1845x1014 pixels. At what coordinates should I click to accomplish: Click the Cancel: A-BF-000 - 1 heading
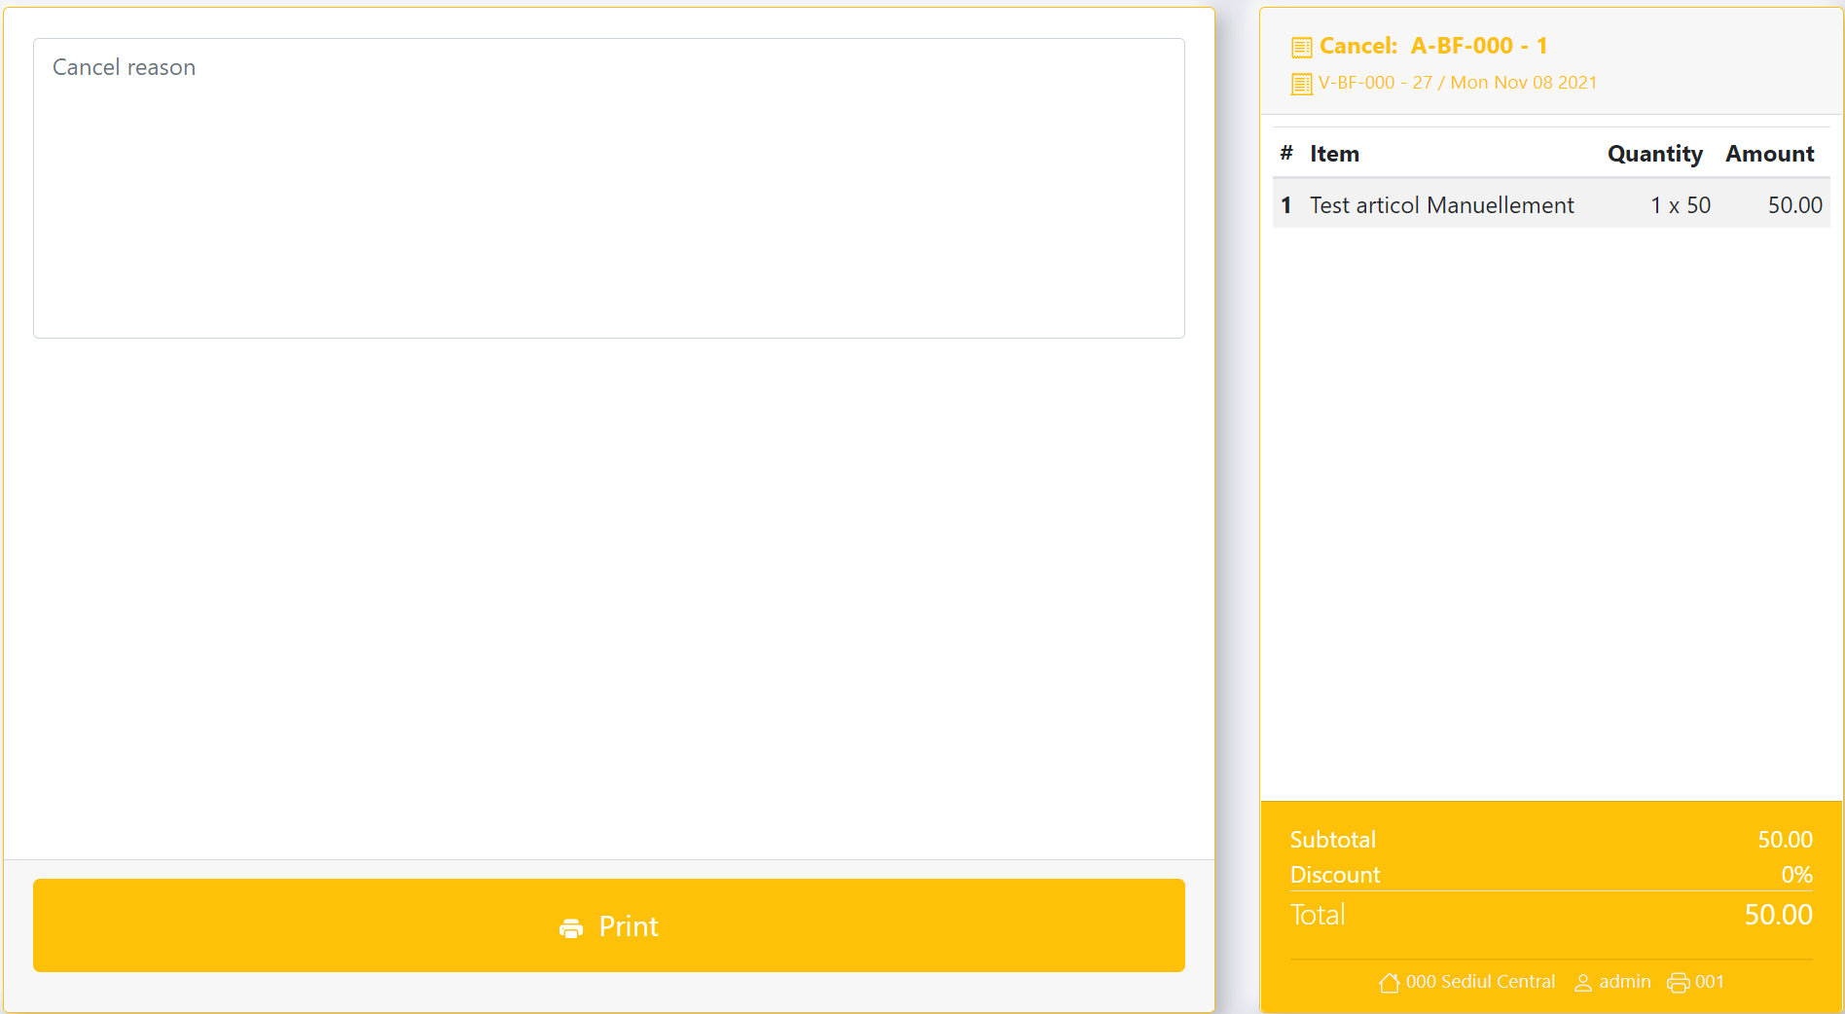(1433, 46)
